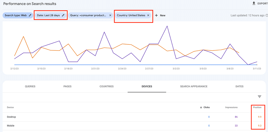Screen dimensions: 268x132
Task: Click Desktop position value 9.9
Action: click(x=260, y=117)
